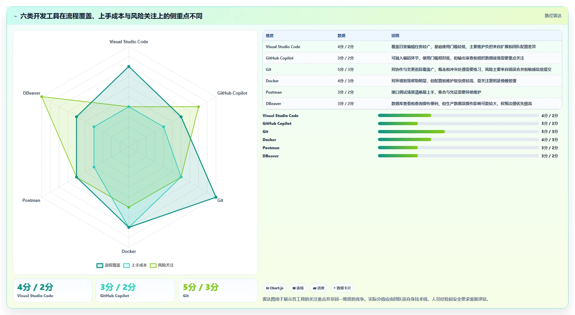Click the 4分 / 3分 value in Docker table row
Screen dimensions: 575x315
pos(346,81)
